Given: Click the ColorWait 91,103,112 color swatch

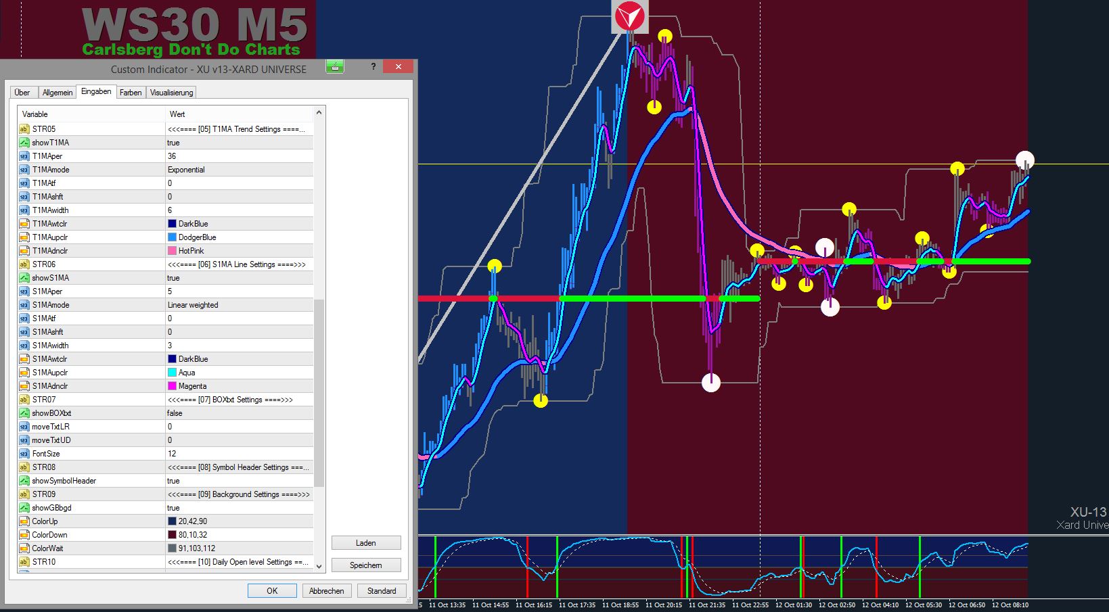Looking at the screenshot, I should coord(172,548).
